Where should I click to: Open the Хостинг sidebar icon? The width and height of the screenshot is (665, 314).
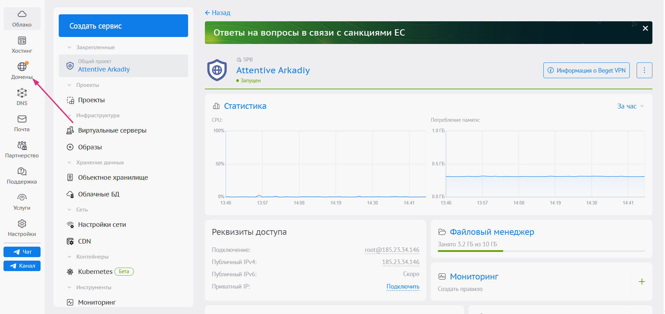click(x=22, y=40)
